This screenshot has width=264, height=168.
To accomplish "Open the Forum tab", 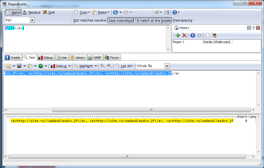I will tap(112, 58).
